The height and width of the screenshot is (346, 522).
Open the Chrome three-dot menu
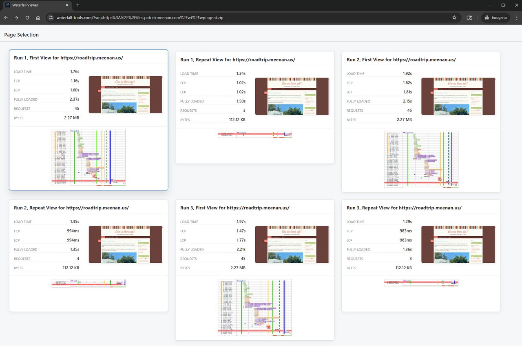tap(517, 18)
